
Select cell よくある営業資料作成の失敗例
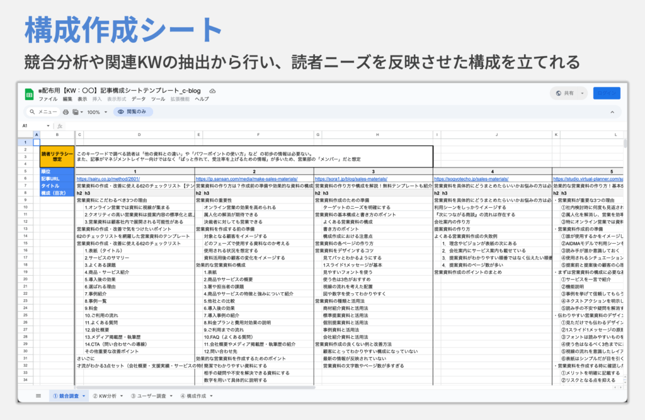click(x=465, y=236)
